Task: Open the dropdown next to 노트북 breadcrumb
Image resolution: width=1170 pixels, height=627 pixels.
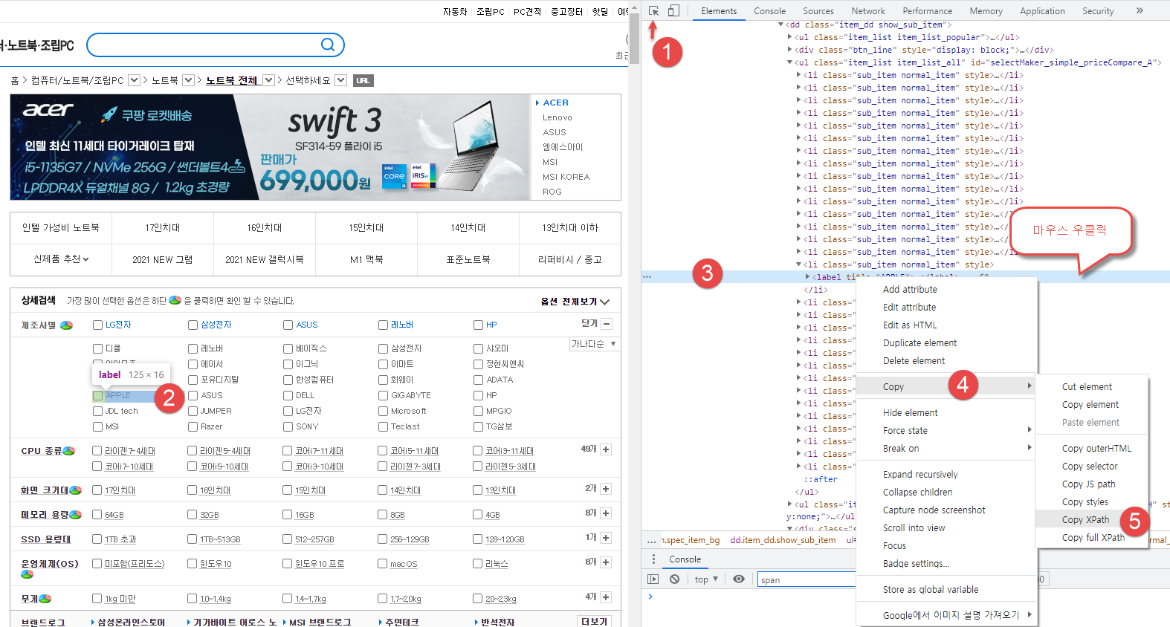Action: tap(188, 80)
